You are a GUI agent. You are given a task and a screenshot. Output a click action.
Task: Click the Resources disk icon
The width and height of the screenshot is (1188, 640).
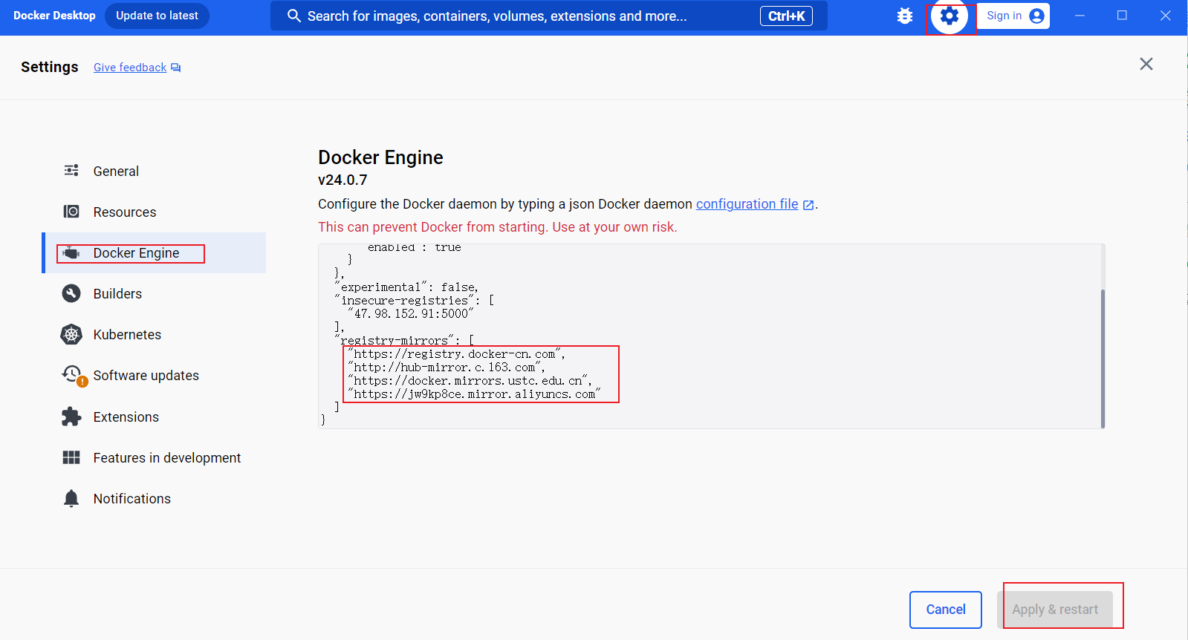click(71, 212)
